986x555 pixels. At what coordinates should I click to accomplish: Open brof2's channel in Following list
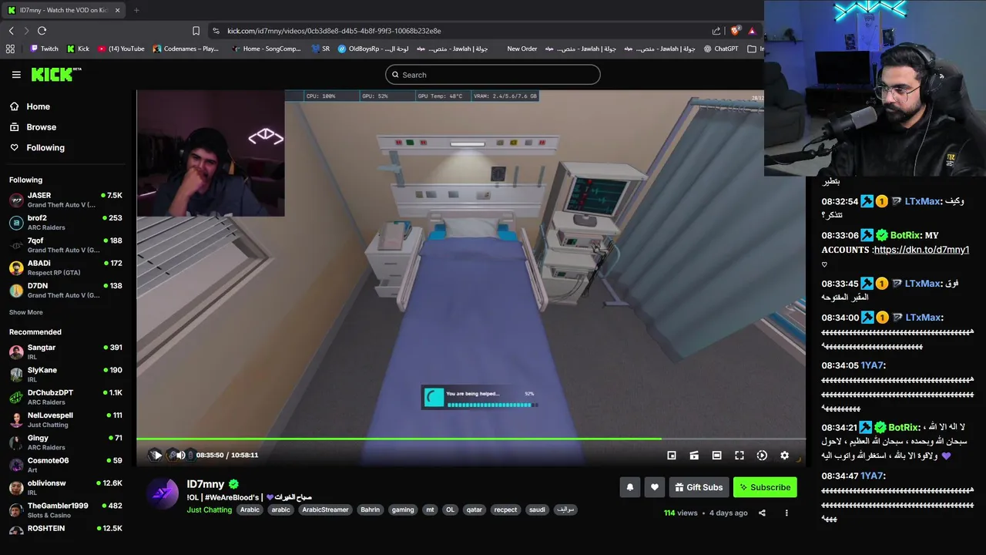[65, 223]
